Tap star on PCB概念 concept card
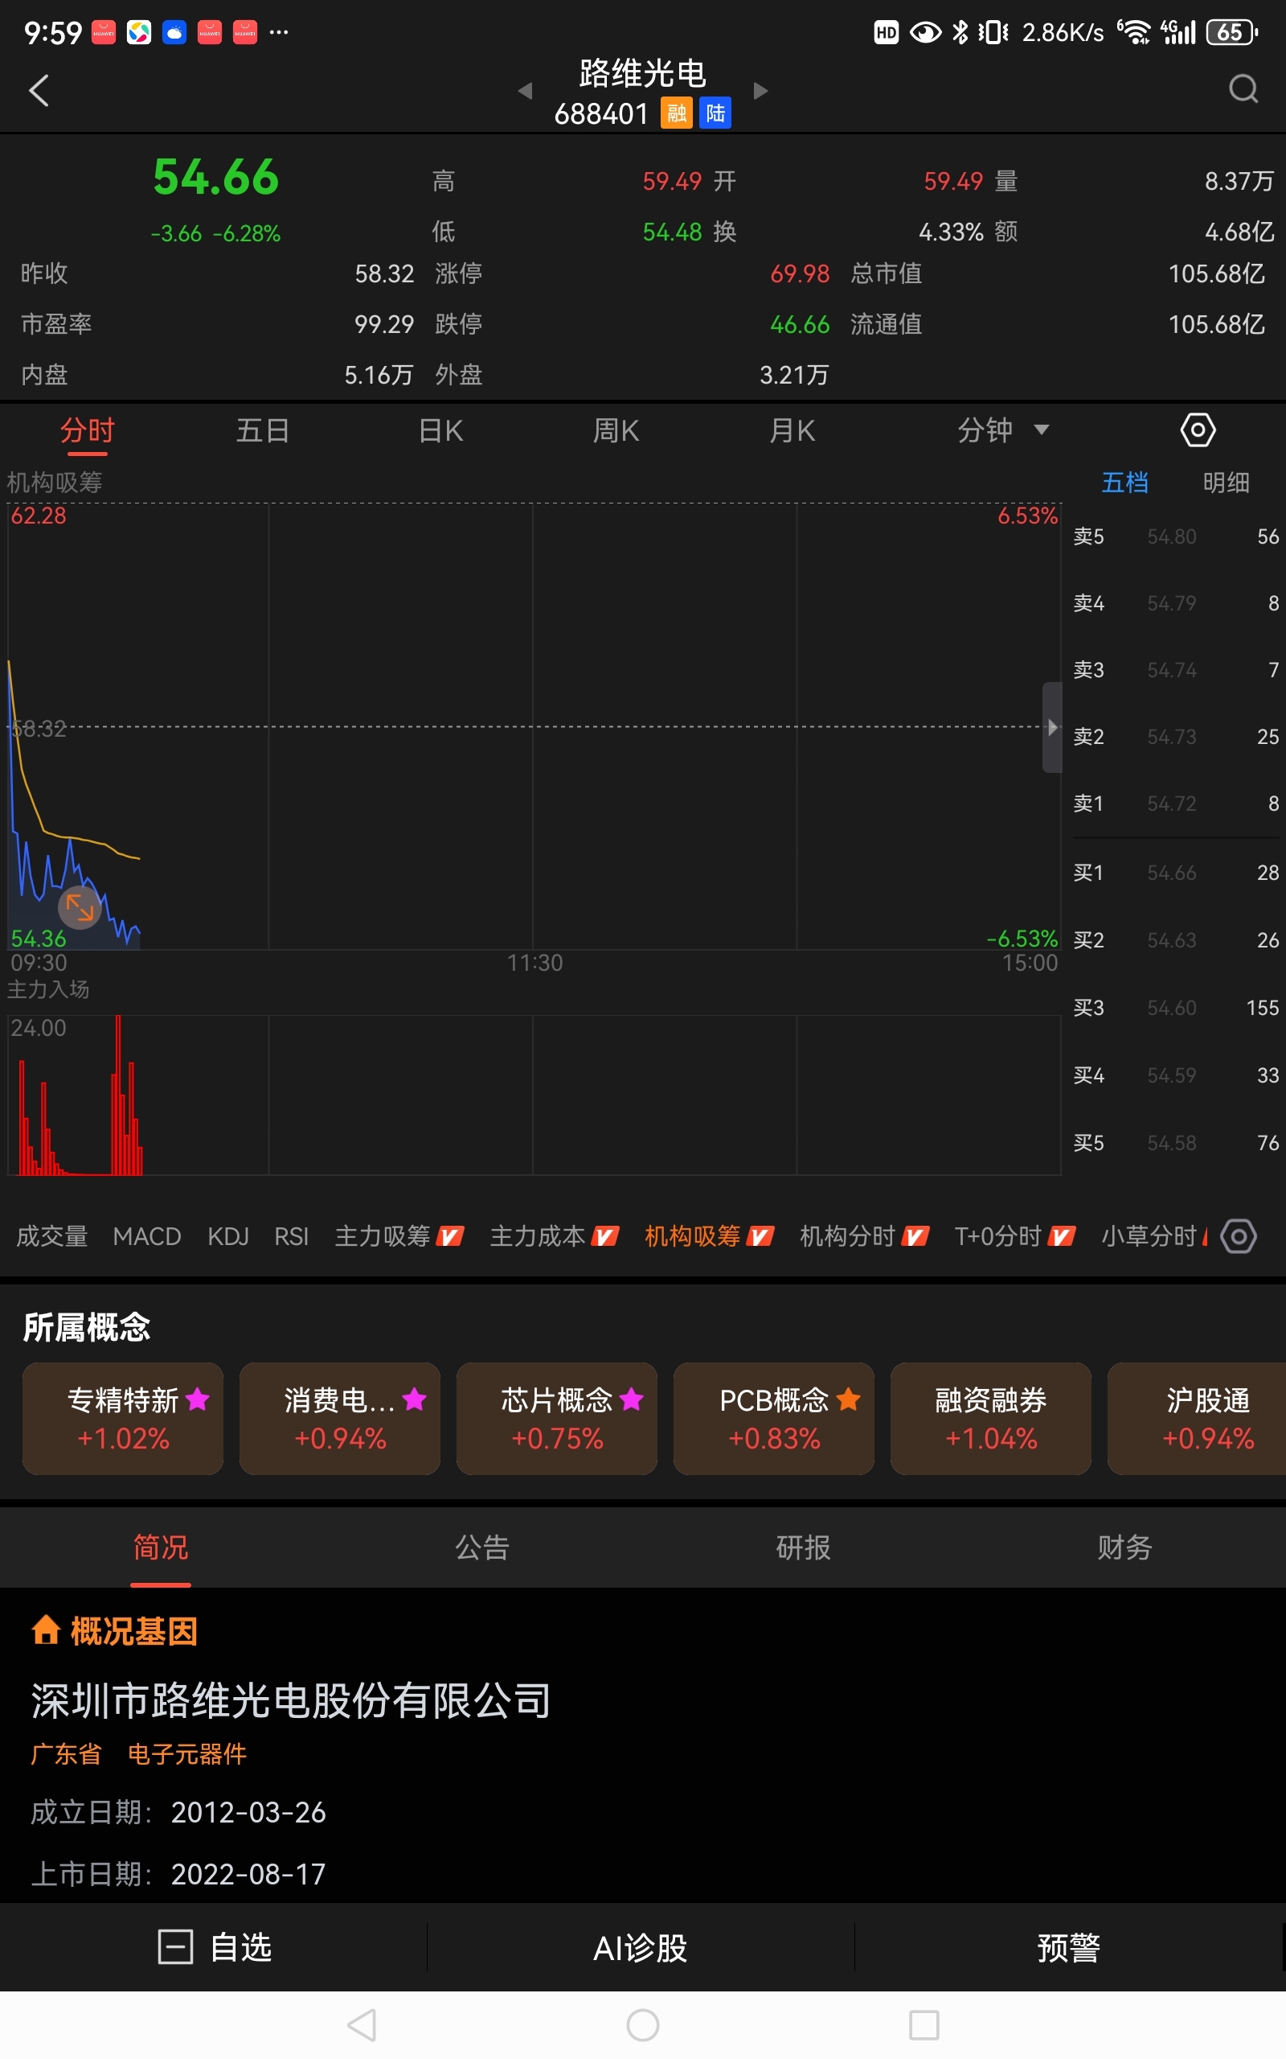The height and width of the screenshot is (2059, 1286). coord(848,1399)
